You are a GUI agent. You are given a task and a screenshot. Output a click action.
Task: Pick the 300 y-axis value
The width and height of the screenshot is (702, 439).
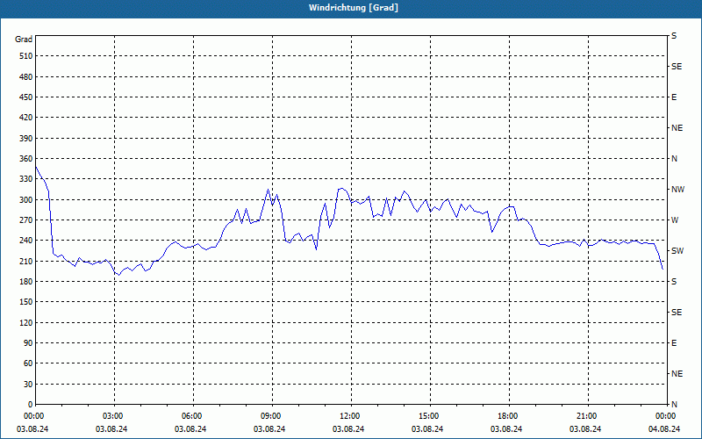coord(26,200)
